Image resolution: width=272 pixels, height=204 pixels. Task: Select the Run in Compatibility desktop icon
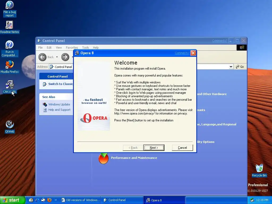click(10, 49)
